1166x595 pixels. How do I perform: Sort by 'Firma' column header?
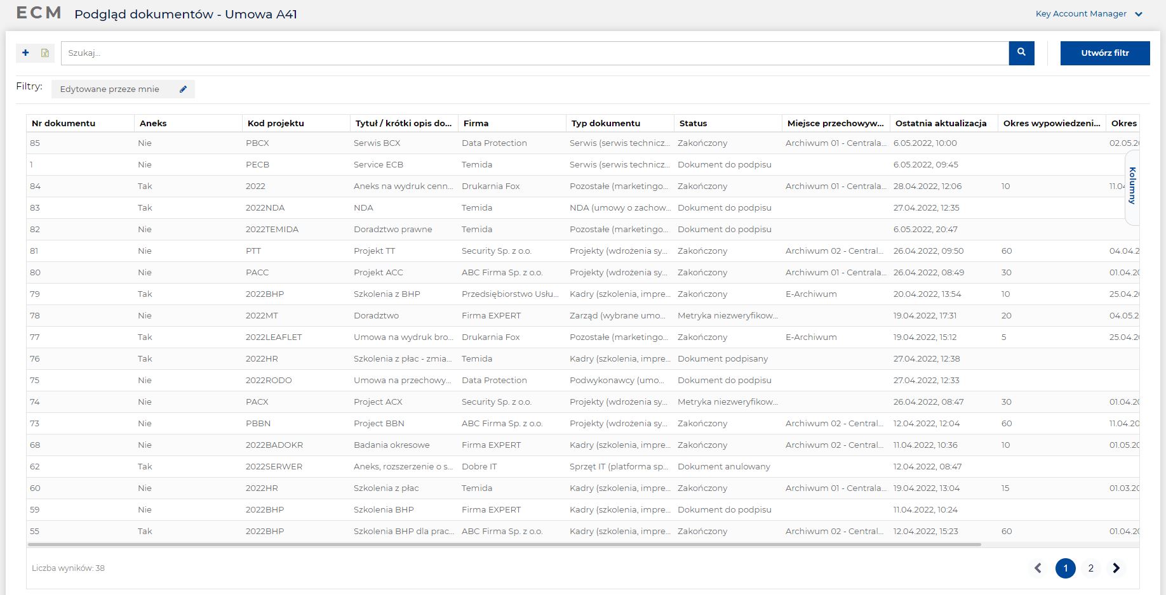pyautogui.click(x=512, y=123)
